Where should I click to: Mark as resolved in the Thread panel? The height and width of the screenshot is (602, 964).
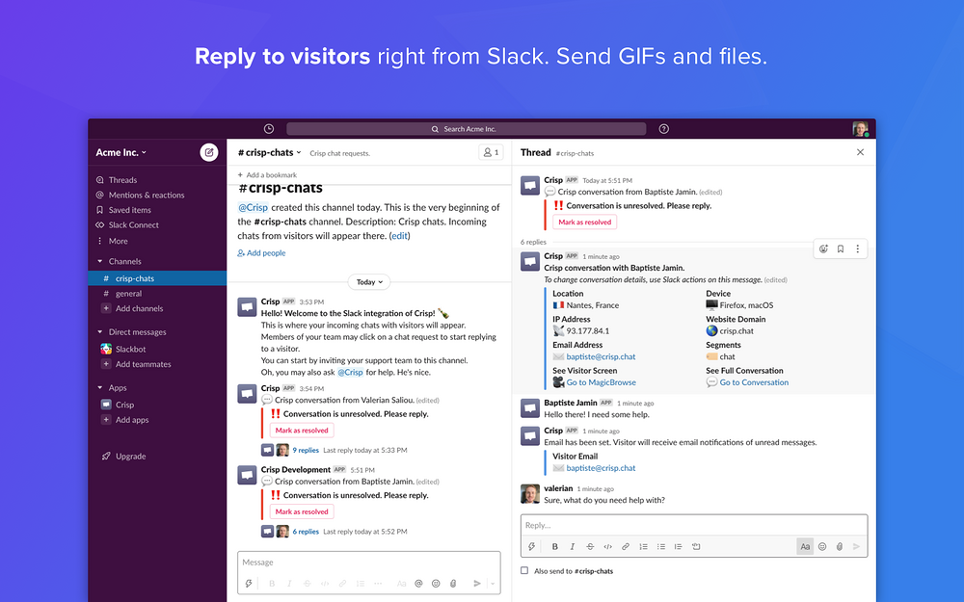tap(585, 222)
